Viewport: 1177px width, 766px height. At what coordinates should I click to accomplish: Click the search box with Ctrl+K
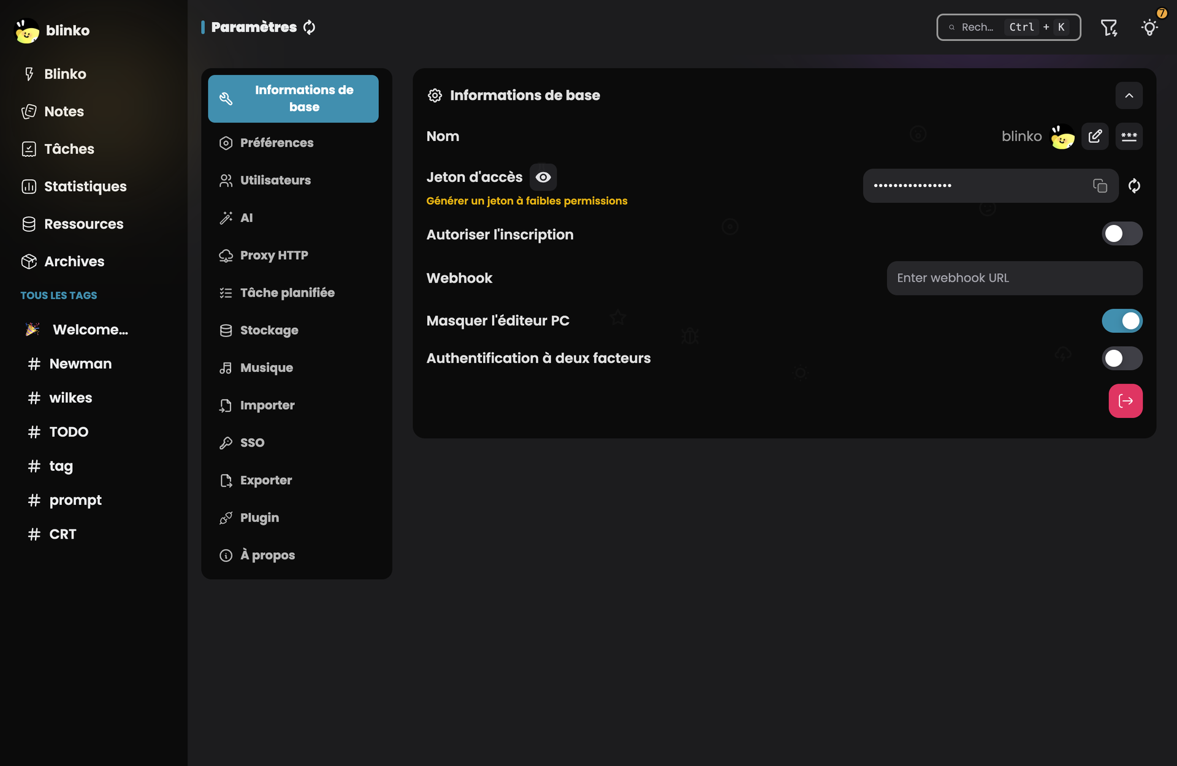point(1008,27)
